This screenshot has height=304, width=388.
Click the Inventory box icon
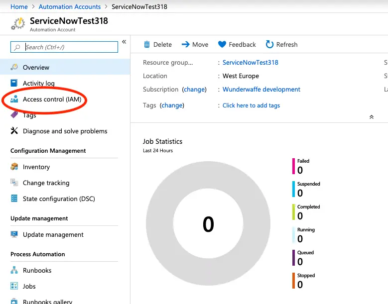click(x=14, y=167)
